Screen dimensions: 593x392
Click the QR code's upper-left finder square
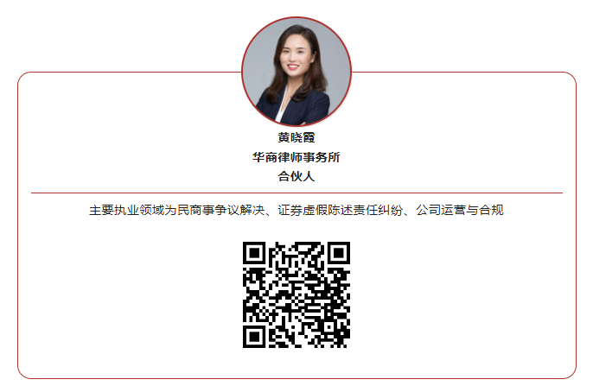254,253
